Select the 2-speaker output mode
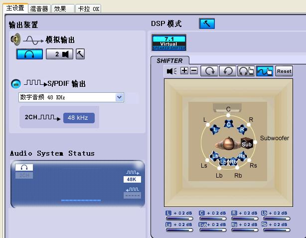This screenshot has width=306, height=238. [x=59, y=54]
